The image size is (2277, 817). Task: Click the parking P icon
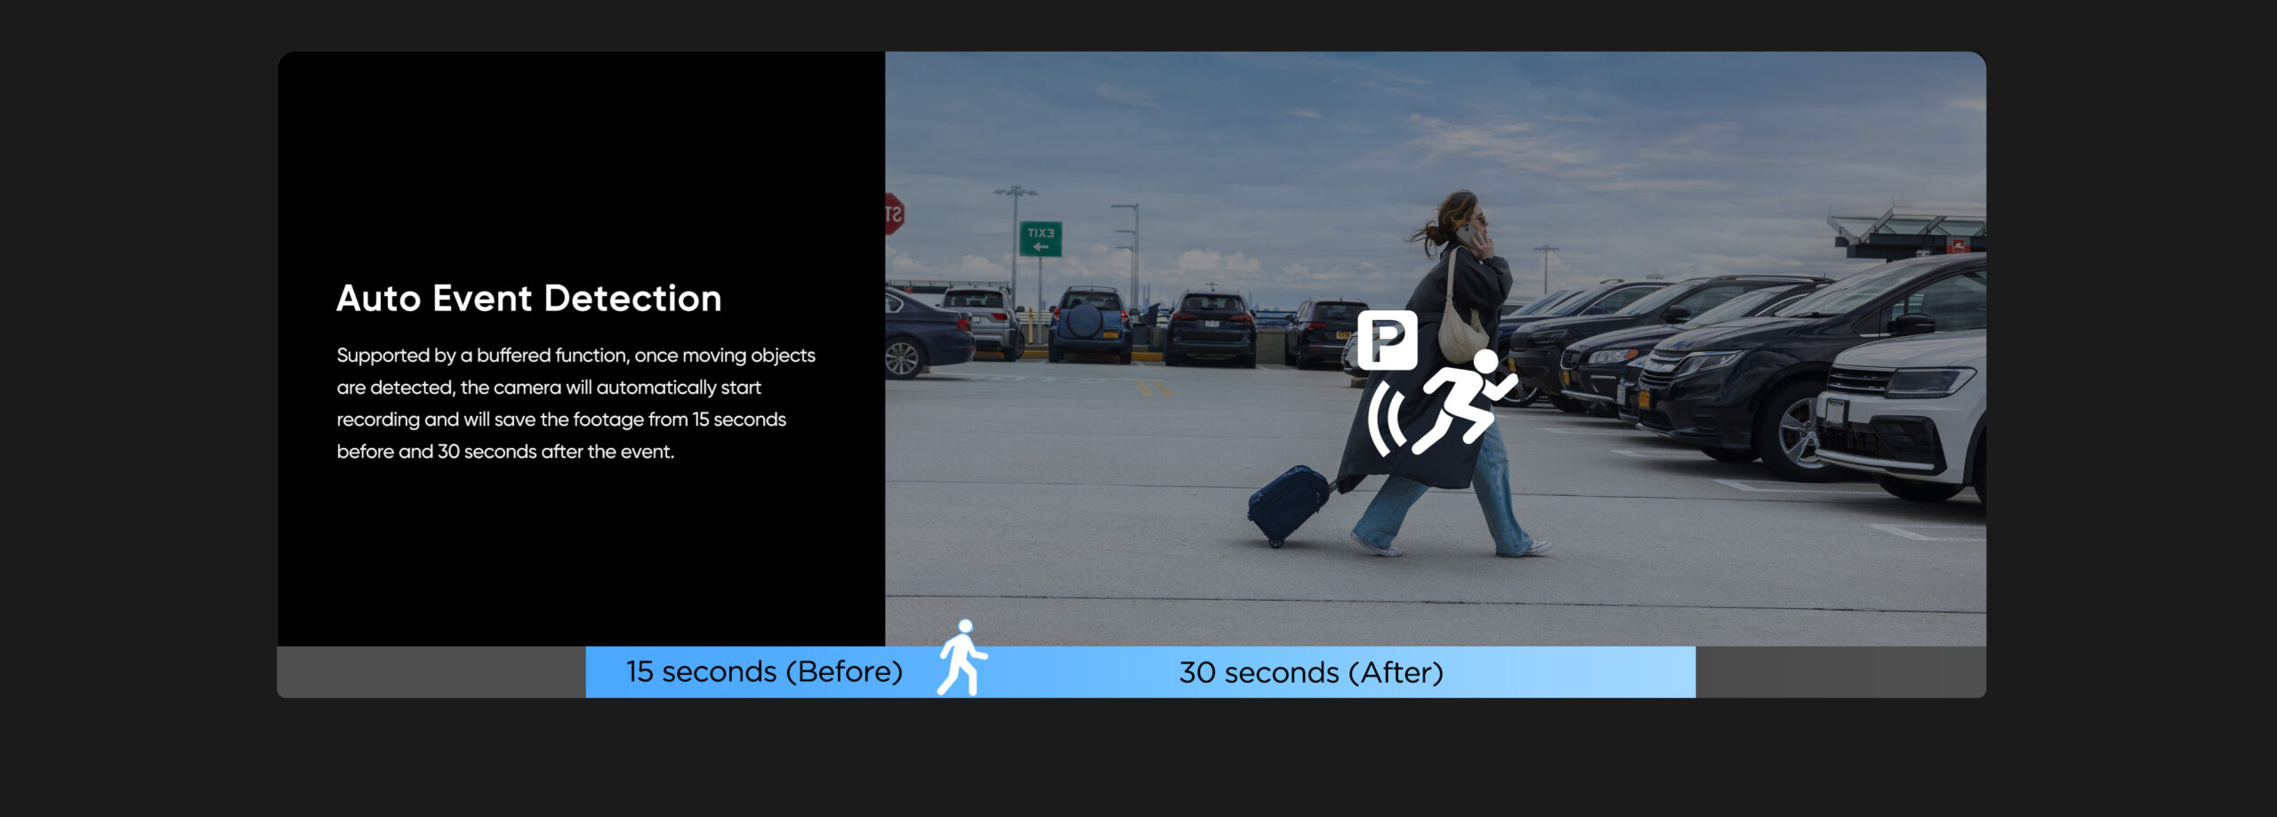coord(1388,340)
